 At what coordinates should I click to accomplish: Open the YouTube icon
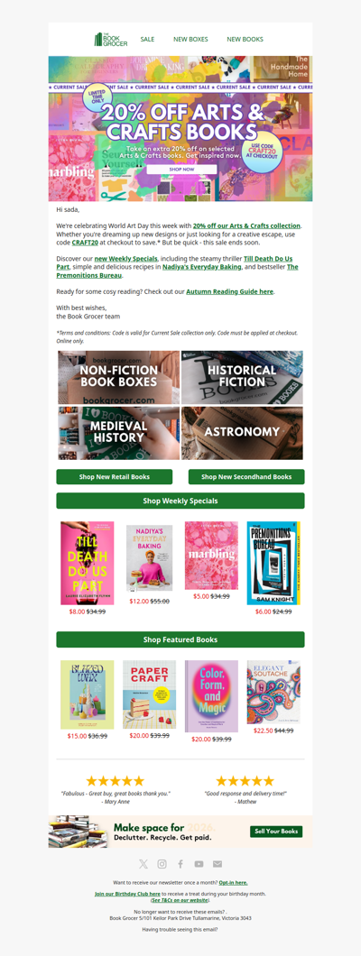coord(199,864)
